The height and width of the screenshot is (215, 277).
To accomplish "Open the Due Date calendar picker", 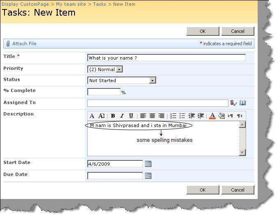I will pos(148,176).
